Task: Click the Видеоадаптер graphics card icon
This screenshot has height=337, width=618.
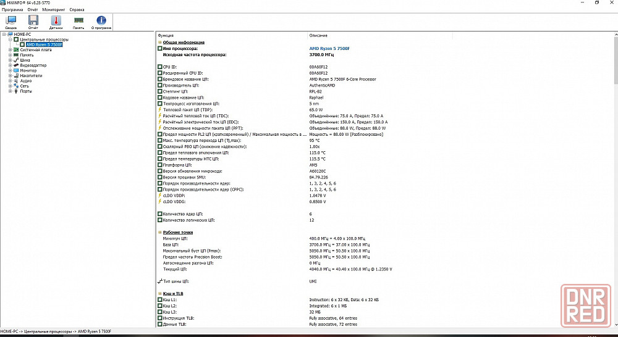Action: pyautogui.click(x=16, y=65)
